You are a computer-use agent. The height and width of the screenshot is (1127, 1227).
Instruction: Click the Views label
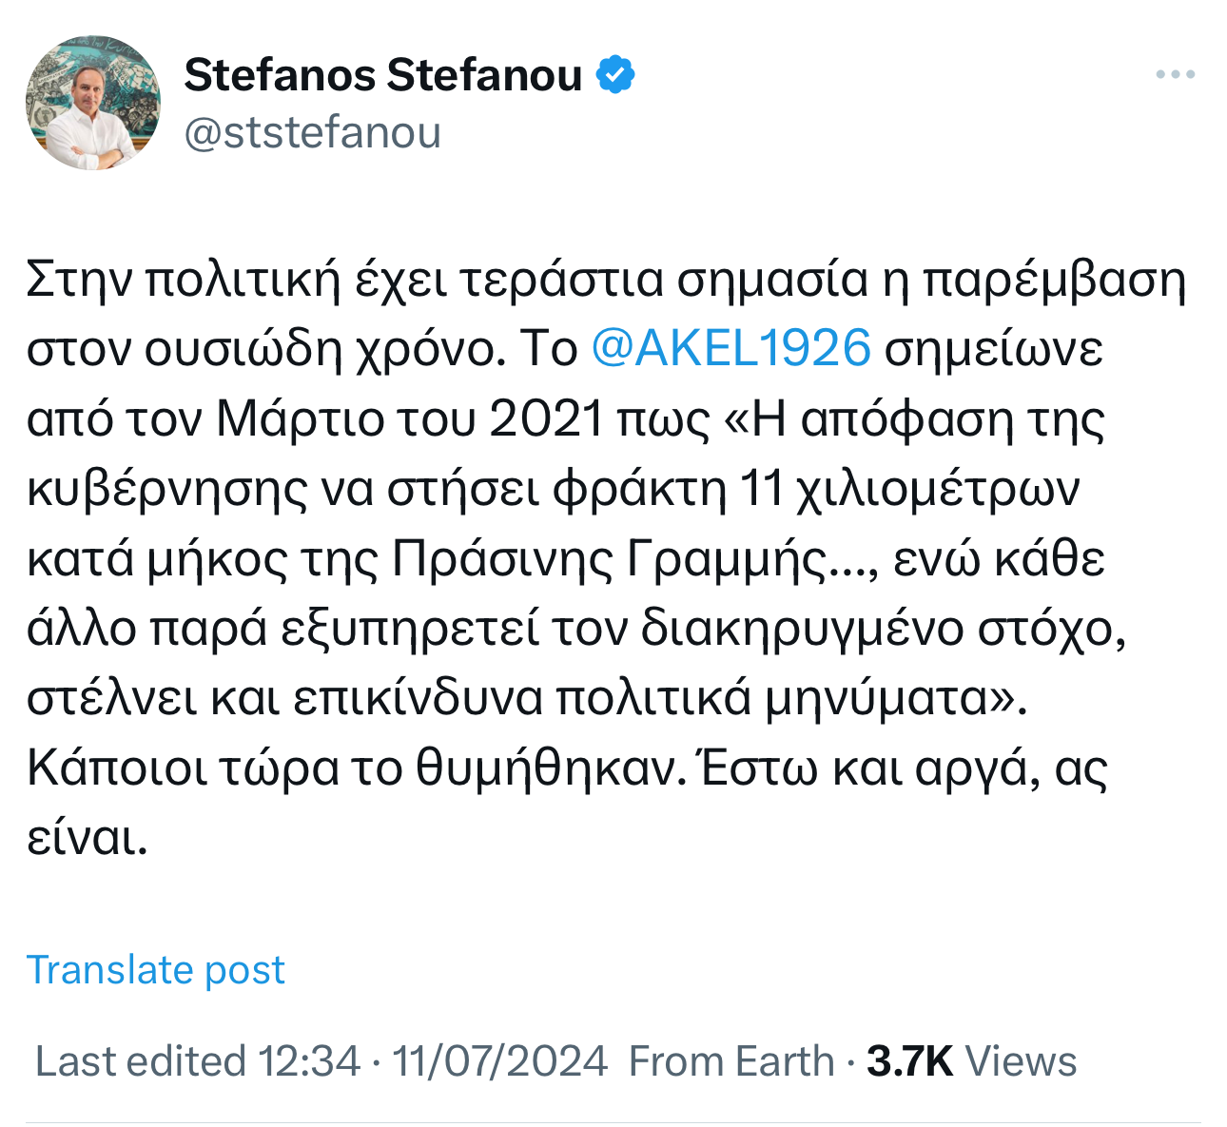(1021, 1060)
